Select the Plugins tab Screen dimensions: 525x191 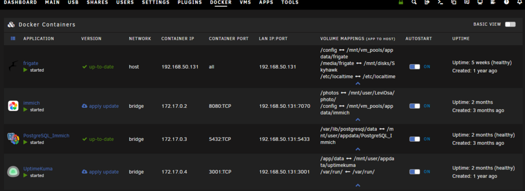pyautogui.click(x=190, y=2)
